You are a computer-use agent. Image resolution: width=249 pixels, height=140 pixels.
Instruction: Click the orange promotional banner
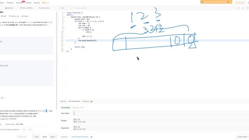pos(216,2)
